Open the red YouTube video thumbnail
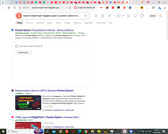 28,125
